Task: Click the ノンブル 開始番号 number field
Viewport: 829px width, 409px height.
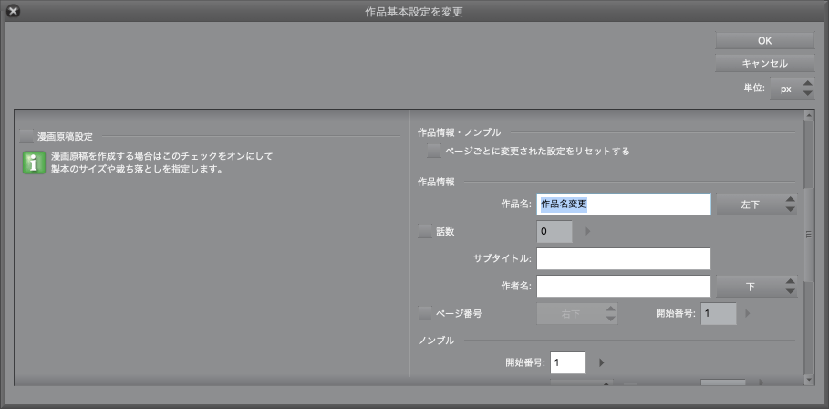Action: point(567,362)
